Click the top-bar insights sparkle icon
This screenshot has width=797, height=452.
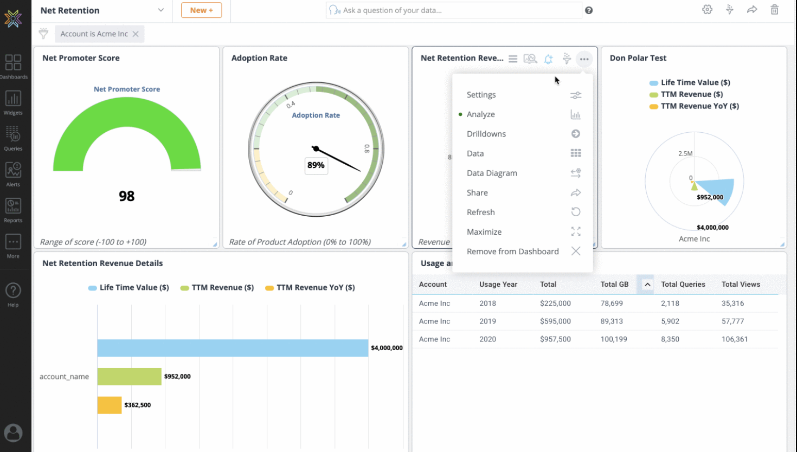pyautogui.click(x=730, y=10)
